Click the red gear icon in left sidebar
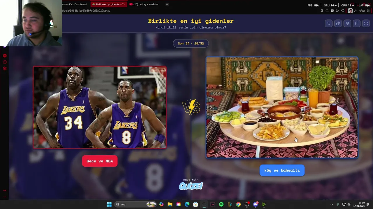 click(x=5, y=69)
